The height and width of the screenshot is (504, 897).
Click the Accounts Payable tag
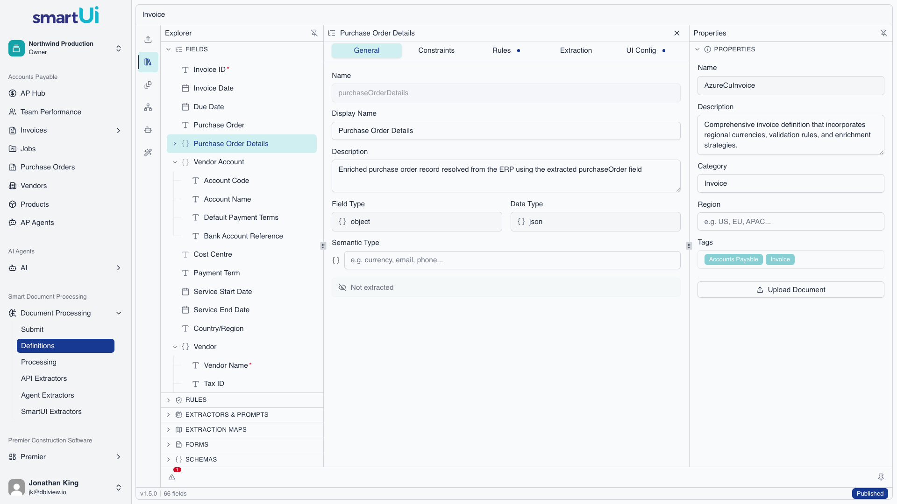[733, 259]
